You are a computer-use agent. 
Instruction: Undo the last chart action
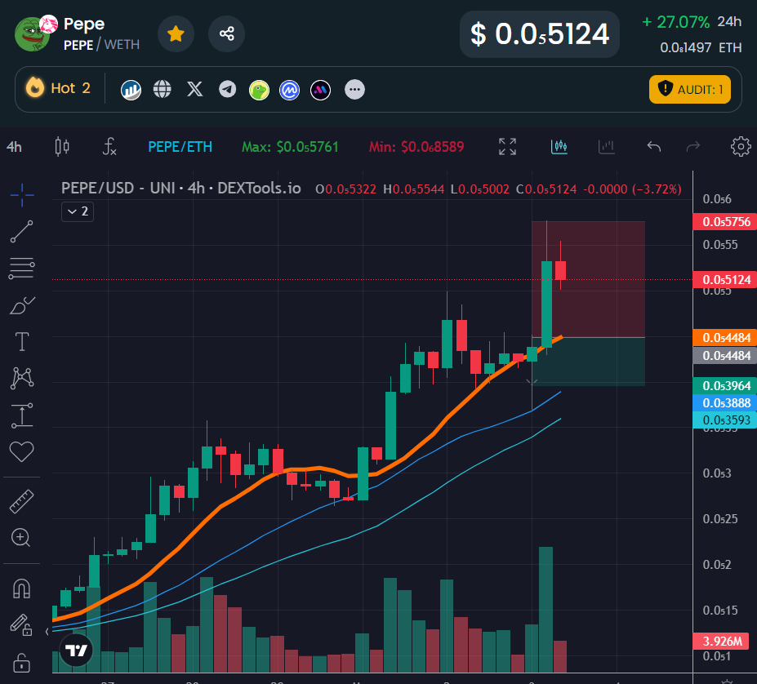[654, 146]
